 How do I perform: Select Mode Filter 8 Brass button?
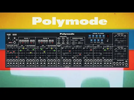point(98,40)
